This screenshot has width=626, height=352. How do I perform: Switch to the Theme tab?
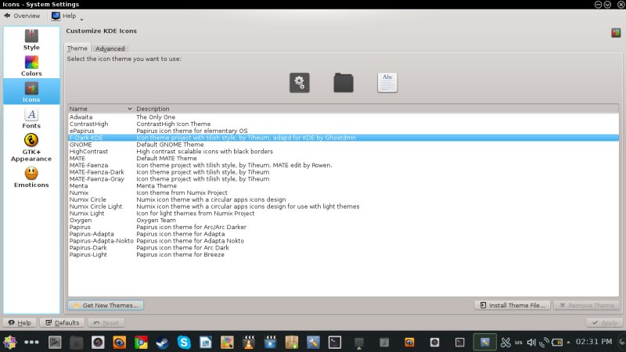click(x=77, y=48)
